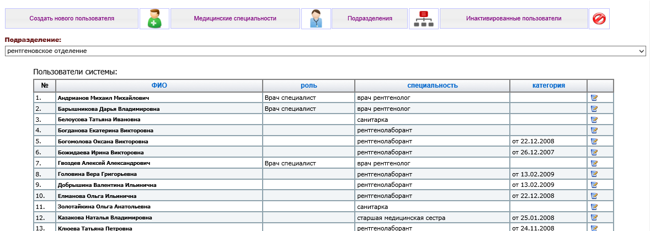The height and width of the screenshot is (231, 650).
Task: Select the Барышникова Дарья Владимировна name cell
Action: click(x=109, y=109)
